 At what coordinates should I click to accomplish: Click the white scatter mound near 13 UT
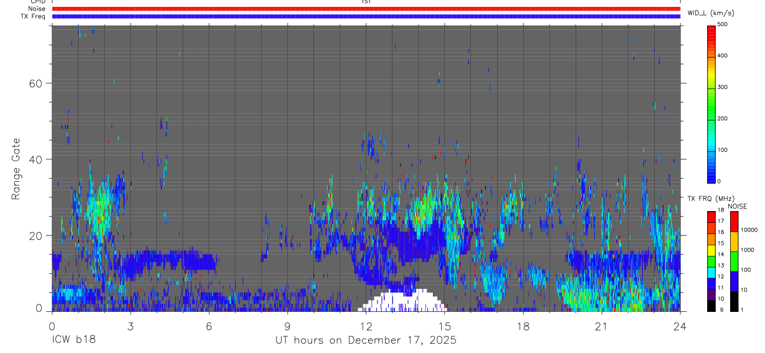click(402, 301)
